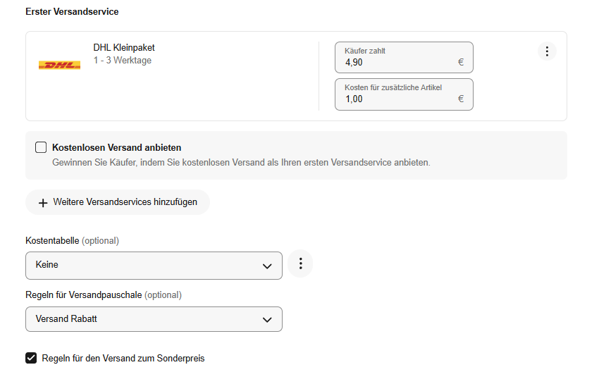The width and height of the screenshot is (599, 372).
Task: Open the Regeln für Versandpauschale dropdown
Action: (x=154, y=319)
